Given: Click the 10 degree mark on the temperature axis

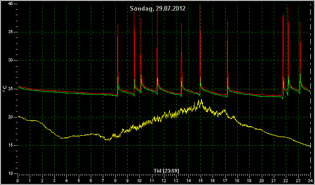Looking at the screenshot, I should 11,173.
